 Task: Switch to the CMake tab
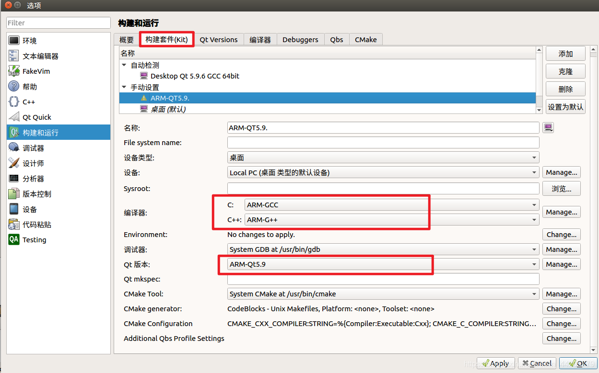coord(366,40)
